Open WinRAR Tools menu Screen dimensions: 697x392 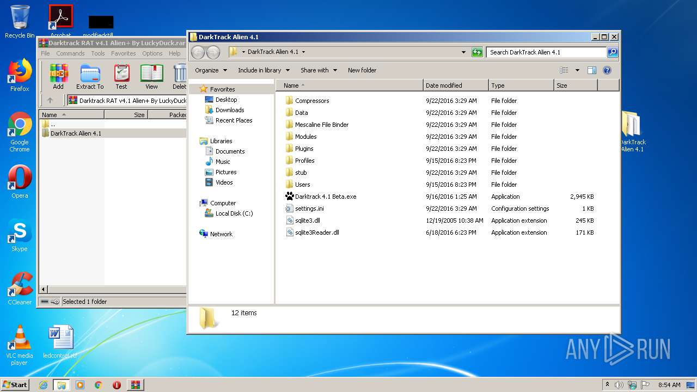pyautogui.click(x=98, y=53)
